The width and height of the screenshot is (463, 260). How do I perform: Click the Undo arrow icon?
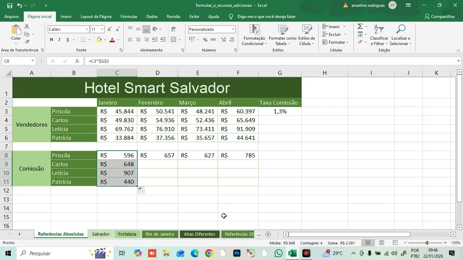(20, 5)
